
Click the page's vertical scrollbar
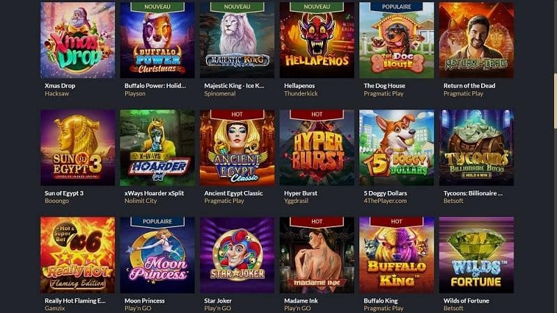coord(555,101)
